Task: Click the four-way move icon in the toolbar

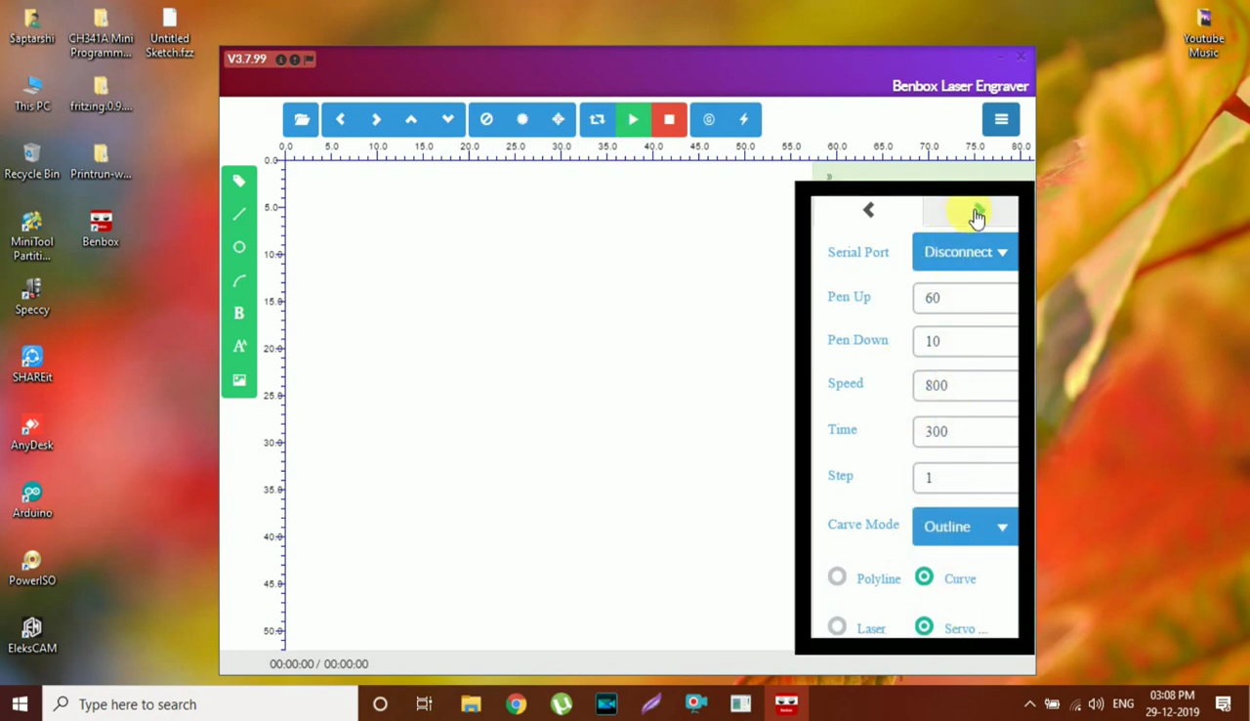Action: 558,119
